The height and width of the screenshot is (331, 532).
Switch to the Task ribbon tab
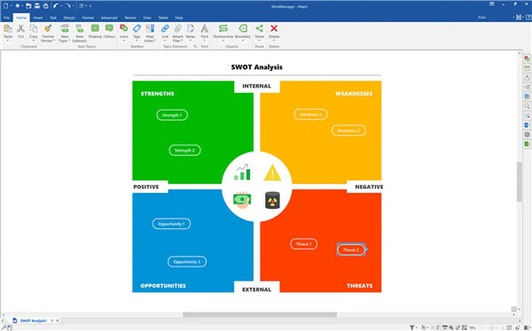(x=53, y=18)
